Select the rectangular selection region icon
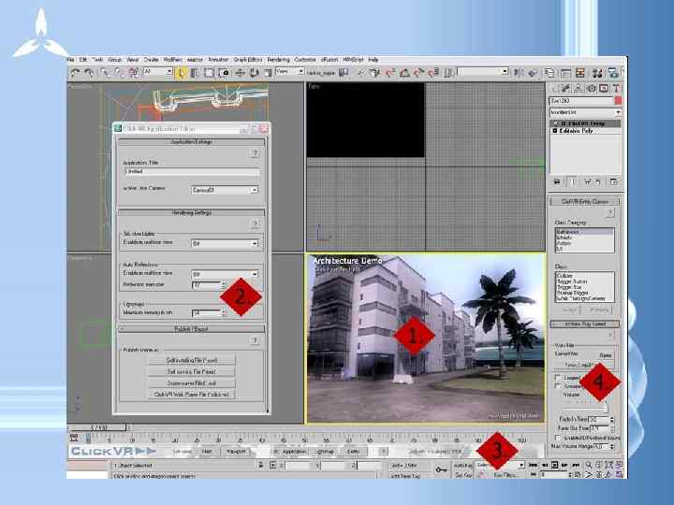Screen dimensions: 674x505 [x=209, y=73]
